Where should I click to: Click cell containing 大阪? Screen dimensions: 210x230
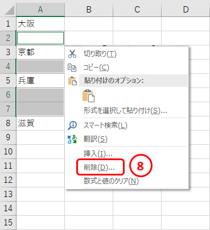pos(40,24)
